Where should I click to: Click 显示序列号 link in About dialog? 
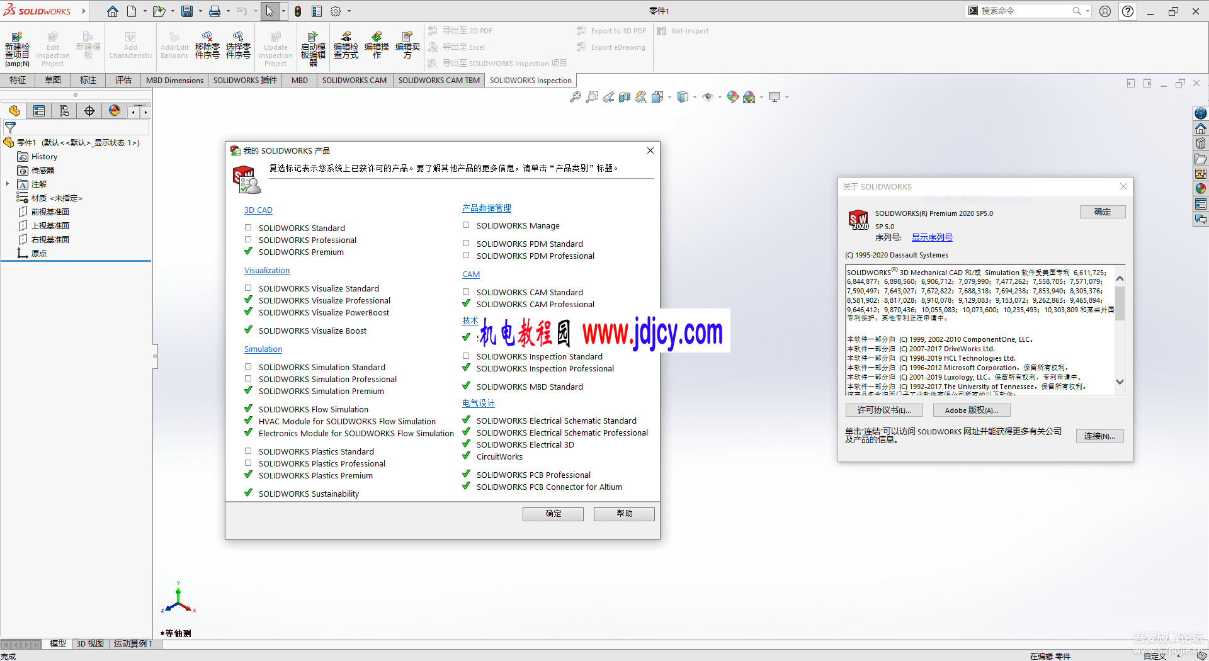pyautogui.click(x=932, y=237)
